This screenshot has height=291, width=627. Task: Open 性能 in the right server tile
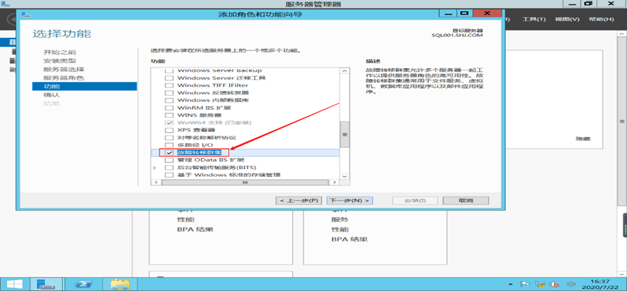click(x=340, y=230)
